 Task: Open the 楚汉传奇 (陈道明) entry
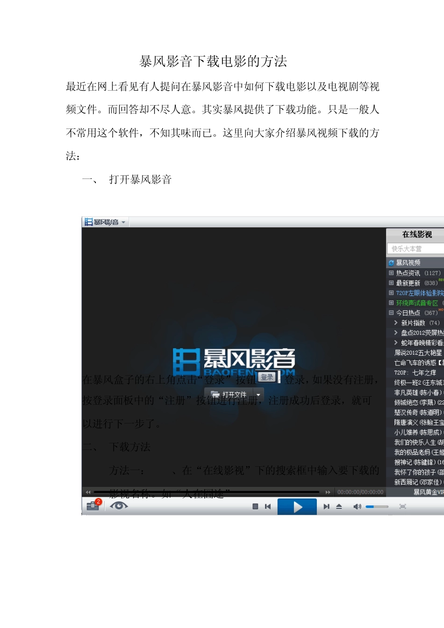(418, 413)
